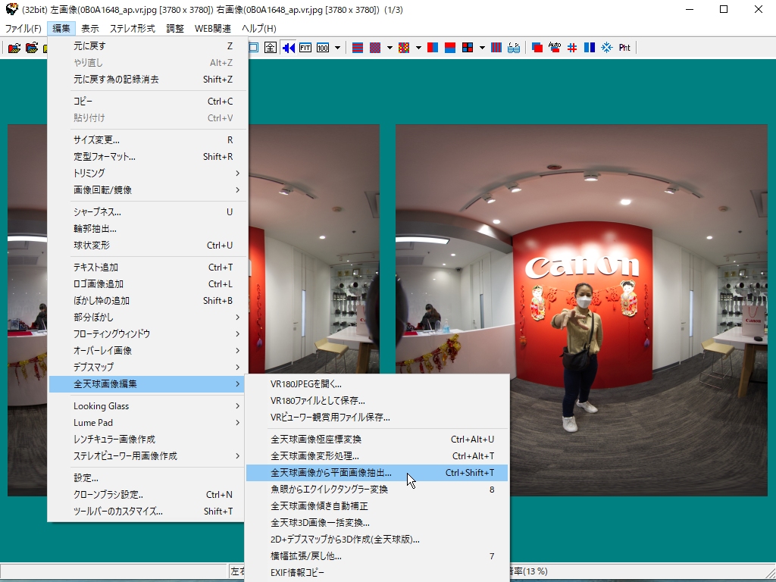
Task: Select 魚眼からエクイレクタングラー変換 submenu entry
Action: click(377, 490)
